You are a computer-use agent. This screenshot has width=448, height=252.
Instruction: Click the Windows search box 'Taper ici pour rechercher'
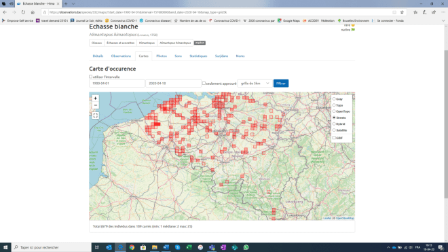(x=52, y=247)
